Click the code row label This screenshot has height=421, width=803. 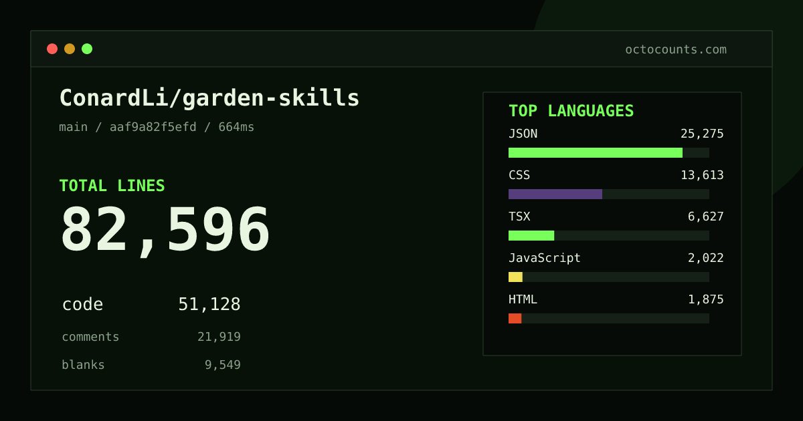82,304
